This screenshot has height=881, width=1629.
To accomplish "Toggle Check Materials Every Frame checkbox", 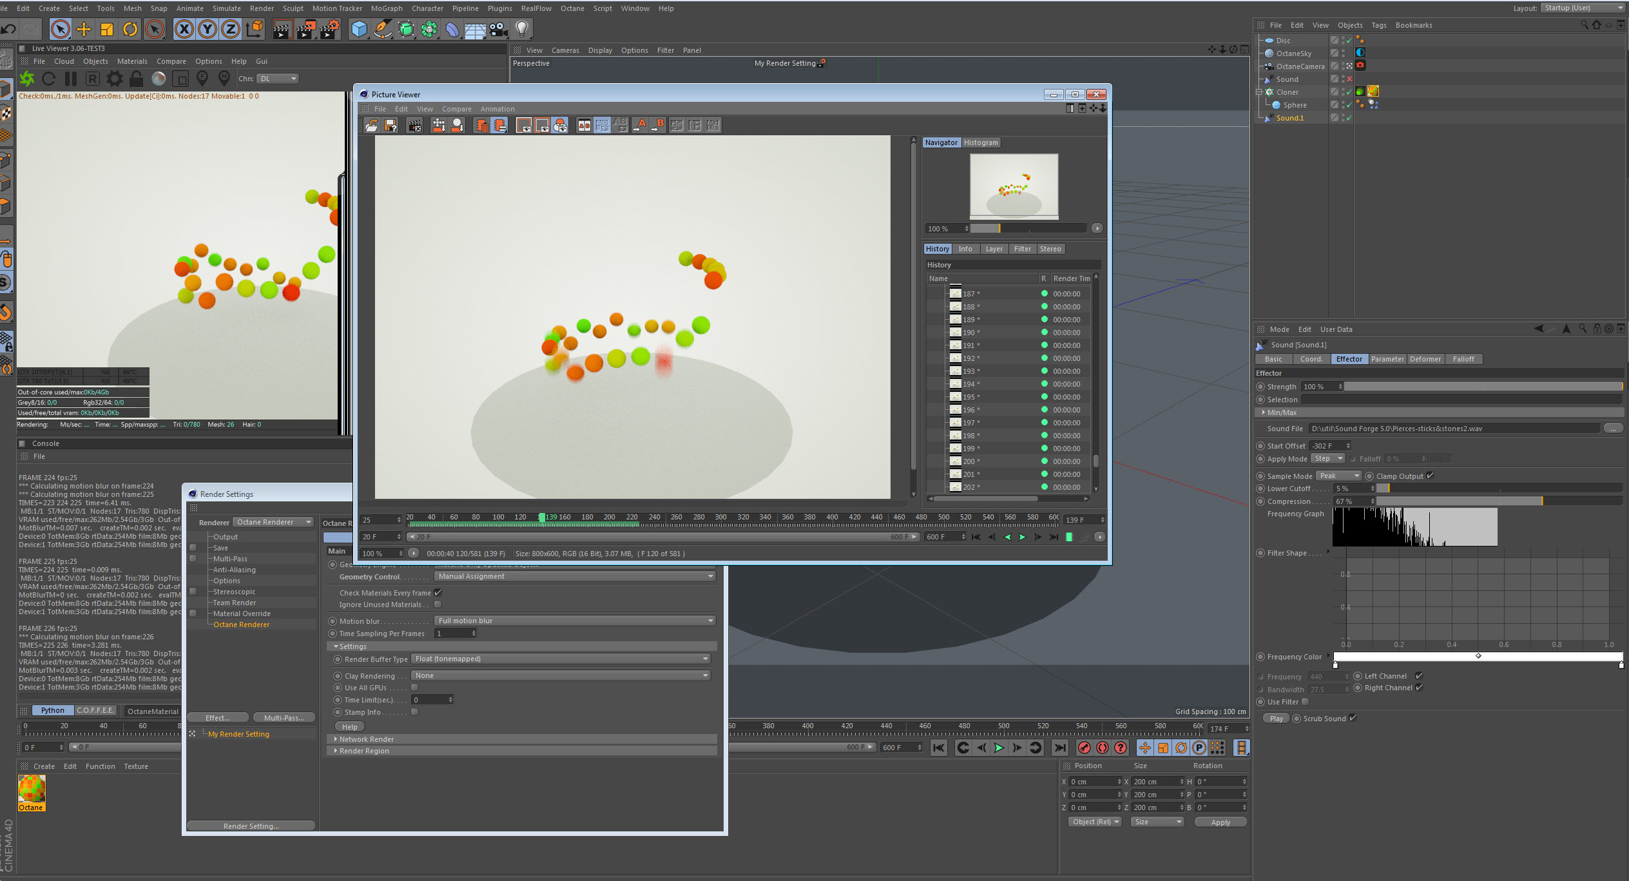I will pos(438,592).
